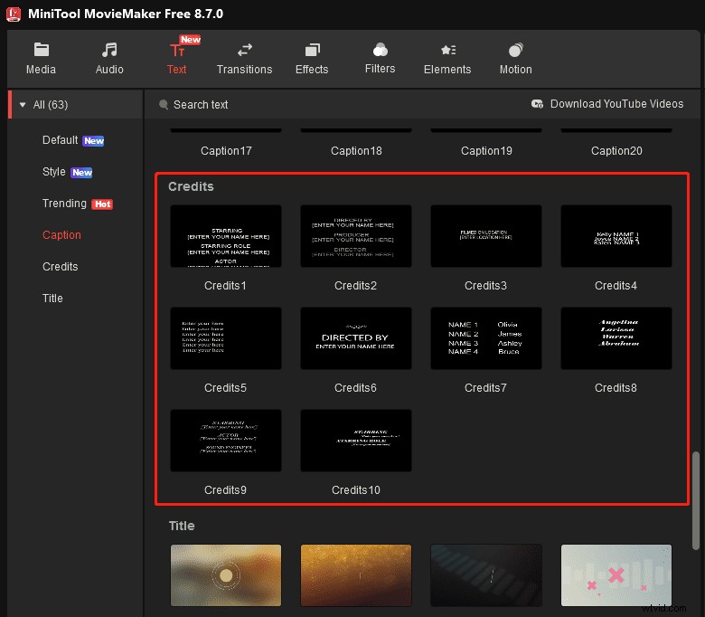Open the Motion sphere icon
This screenshot has width=705, height=617.
pos(516,50)
